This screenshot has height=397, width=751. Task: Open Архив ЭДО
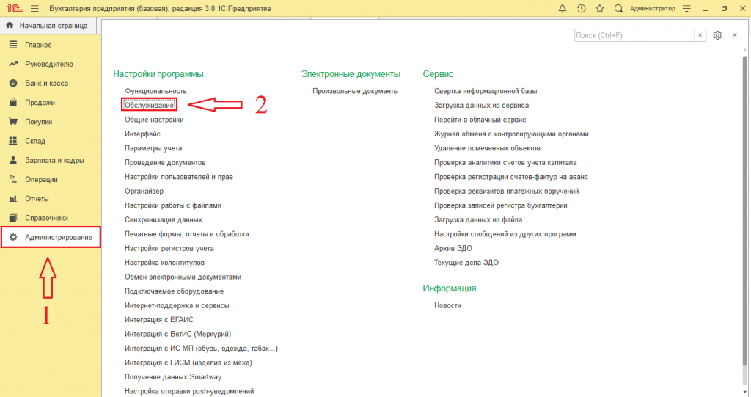(453, 248)
